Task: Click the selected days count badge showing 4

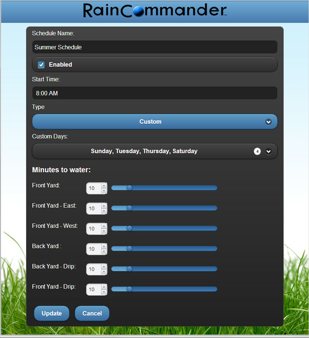Action: tap(257, 151)
